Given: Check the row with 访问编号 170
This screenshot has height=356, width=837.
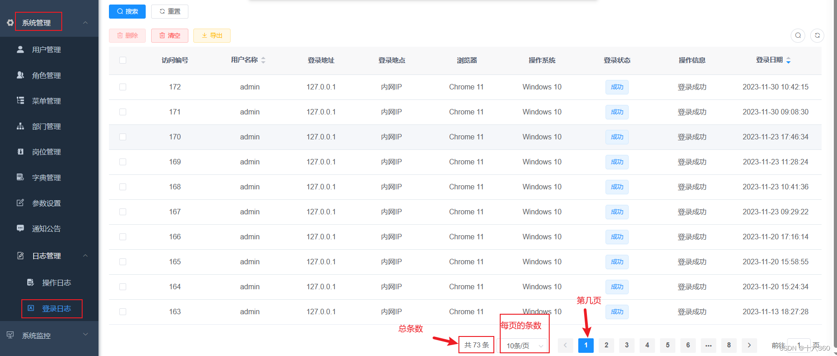Looking at the screenshot, I should [123, 137].
